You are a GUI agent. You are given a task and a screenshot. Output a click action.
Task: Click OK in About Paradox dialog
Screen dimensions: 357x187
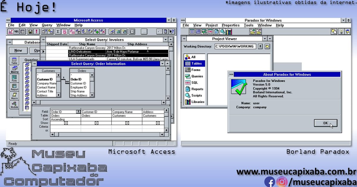pos(325,123)
